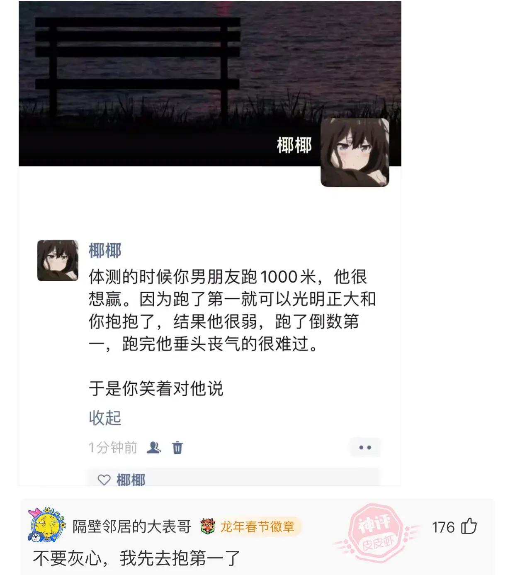Viewport: 515px width, 575px height.
Task: Collapse the post with 收起
Action: point(105,418)
